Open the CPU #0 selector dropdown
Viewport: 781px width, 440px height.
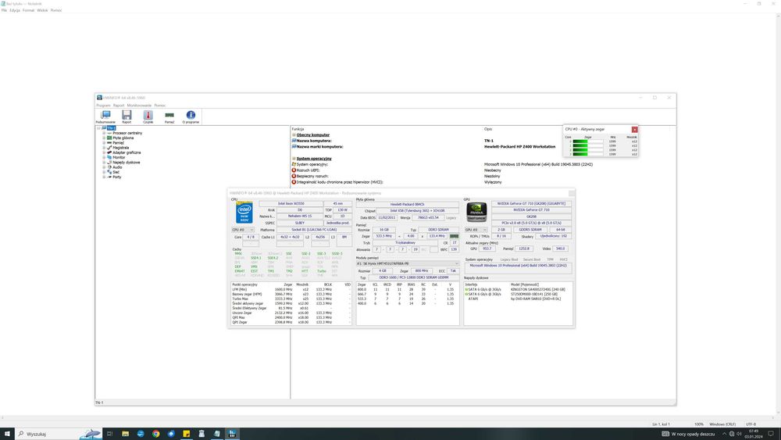pyautogui.click(x=243, y=230)
